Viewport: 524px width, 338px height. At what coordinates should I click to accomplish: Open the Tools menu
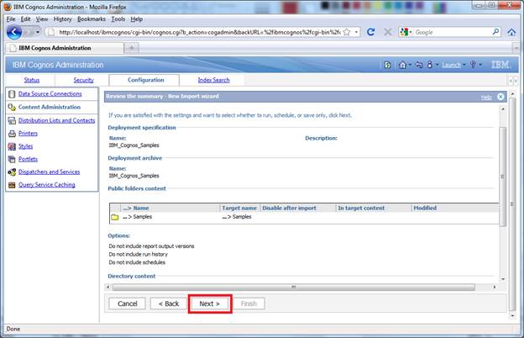pyautogui.click(x=118, y=19)
